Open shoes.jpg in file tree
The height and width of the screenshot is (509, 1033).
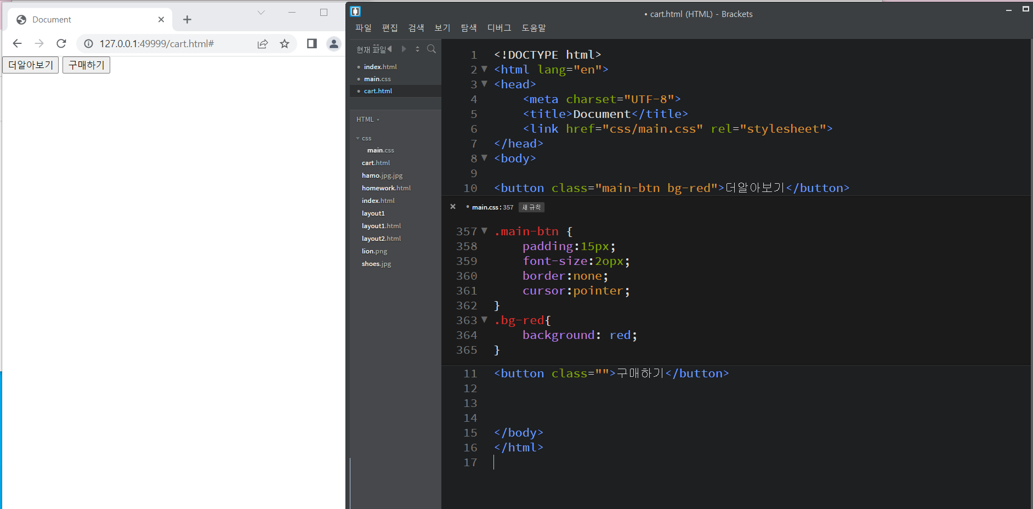376,264
